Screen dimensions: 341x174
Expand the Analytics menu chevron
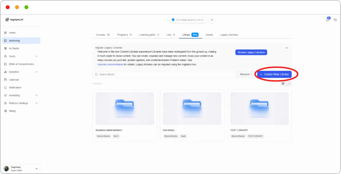[36, 72]
